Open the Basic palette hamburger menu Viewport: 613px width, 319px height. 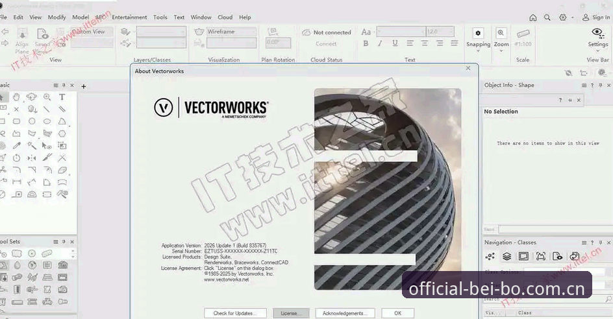[x=56, y=85]
